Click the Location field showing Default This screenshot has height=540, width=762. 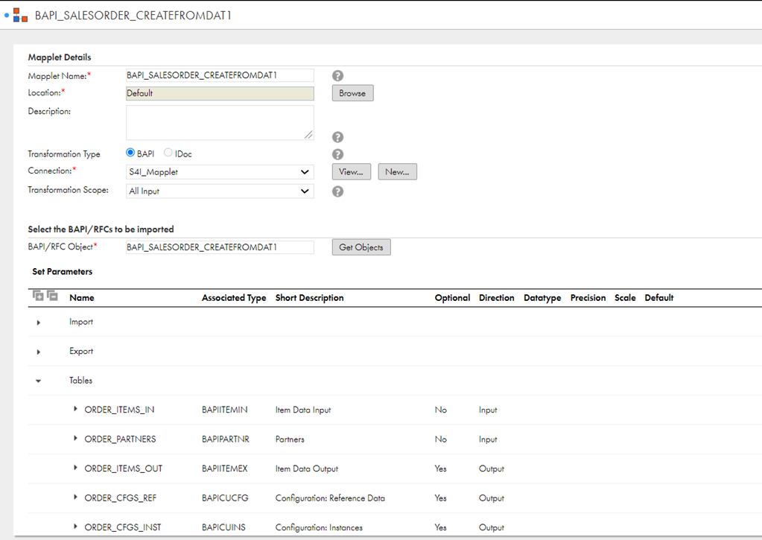coord(220,93)
